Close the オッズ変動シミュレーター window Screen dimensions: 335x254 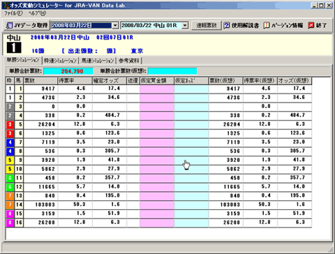point(329,5)
